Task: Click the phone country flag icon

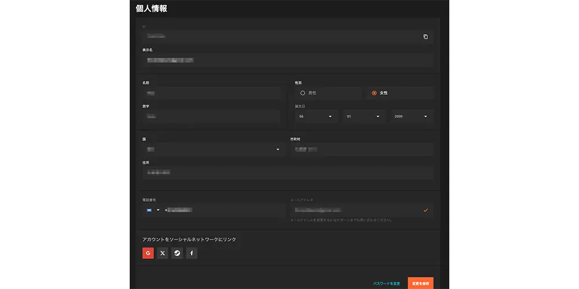Action: [149, 210]
